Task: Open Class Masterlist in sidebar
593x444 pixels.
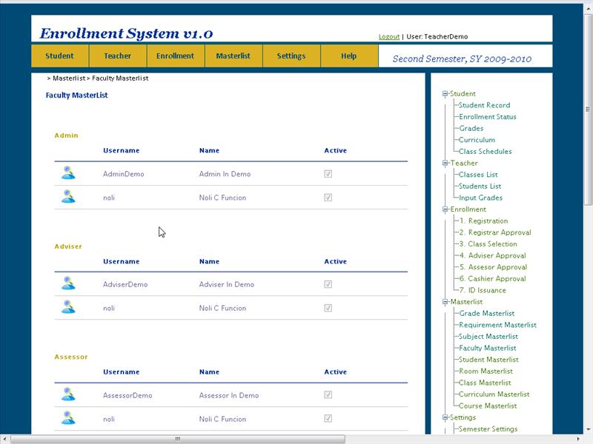Action: [485, 383]
